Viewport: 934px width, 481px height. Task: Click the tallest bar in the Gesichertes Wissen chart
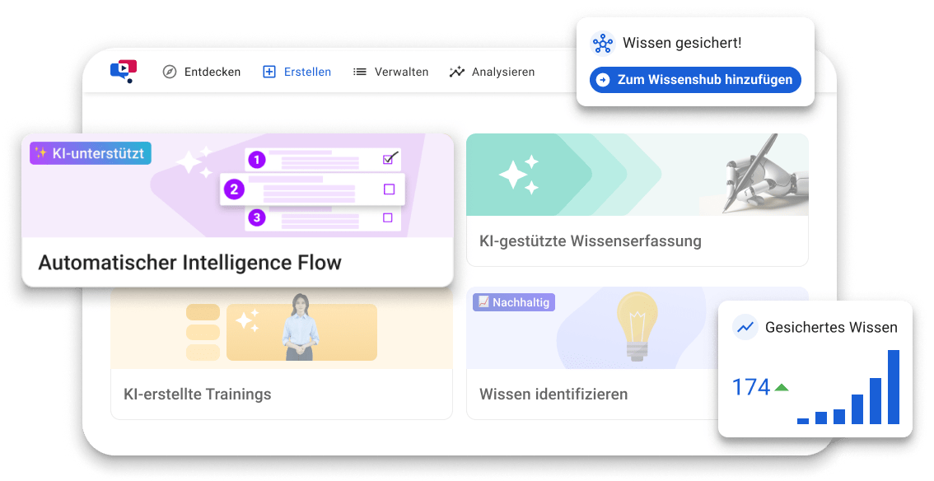tap(894, 387)
